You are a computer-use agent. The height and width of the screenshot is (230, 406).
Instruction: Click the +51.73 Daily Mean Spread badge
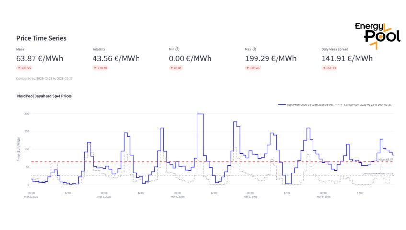tap(329, 68)
